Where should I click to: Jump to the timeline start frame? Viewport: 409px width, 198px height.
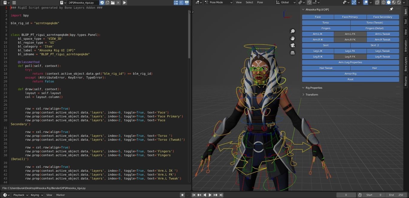click(x=194, y=195)
